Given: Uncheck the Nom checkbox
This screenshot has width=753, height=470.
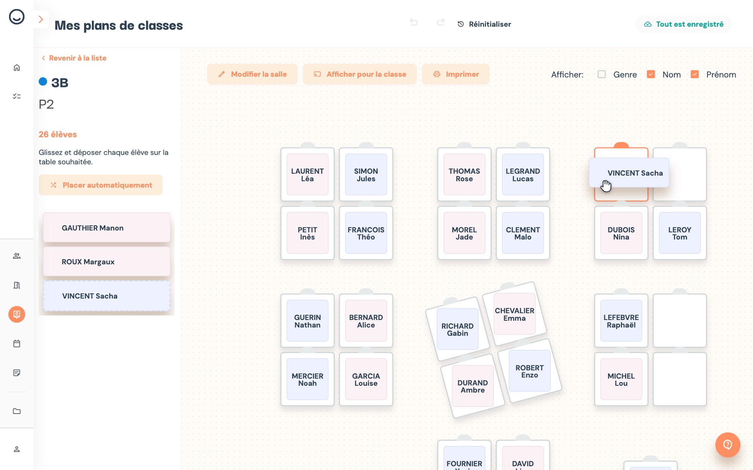Looking at the screenshot, I should tap(651, 74).
